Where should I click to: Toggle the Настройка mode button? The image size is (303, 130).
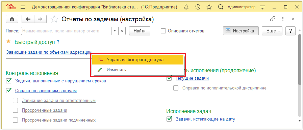pyautogui.click(x=241, y=31)
